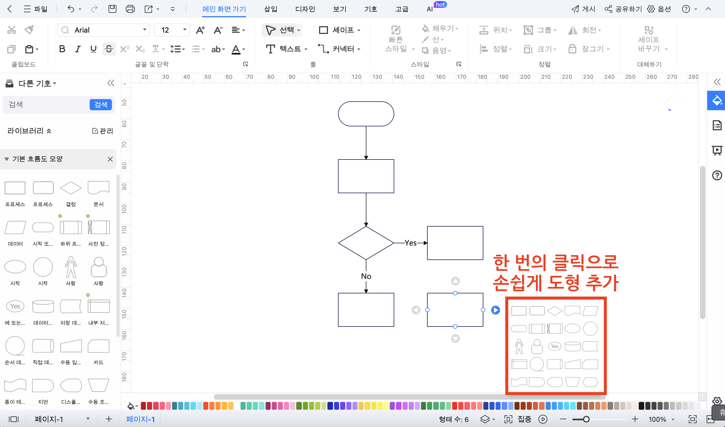This screenshot has width=725, height=427.
Task: Click the Focus mode icon
Action: (x=509, y=419)
